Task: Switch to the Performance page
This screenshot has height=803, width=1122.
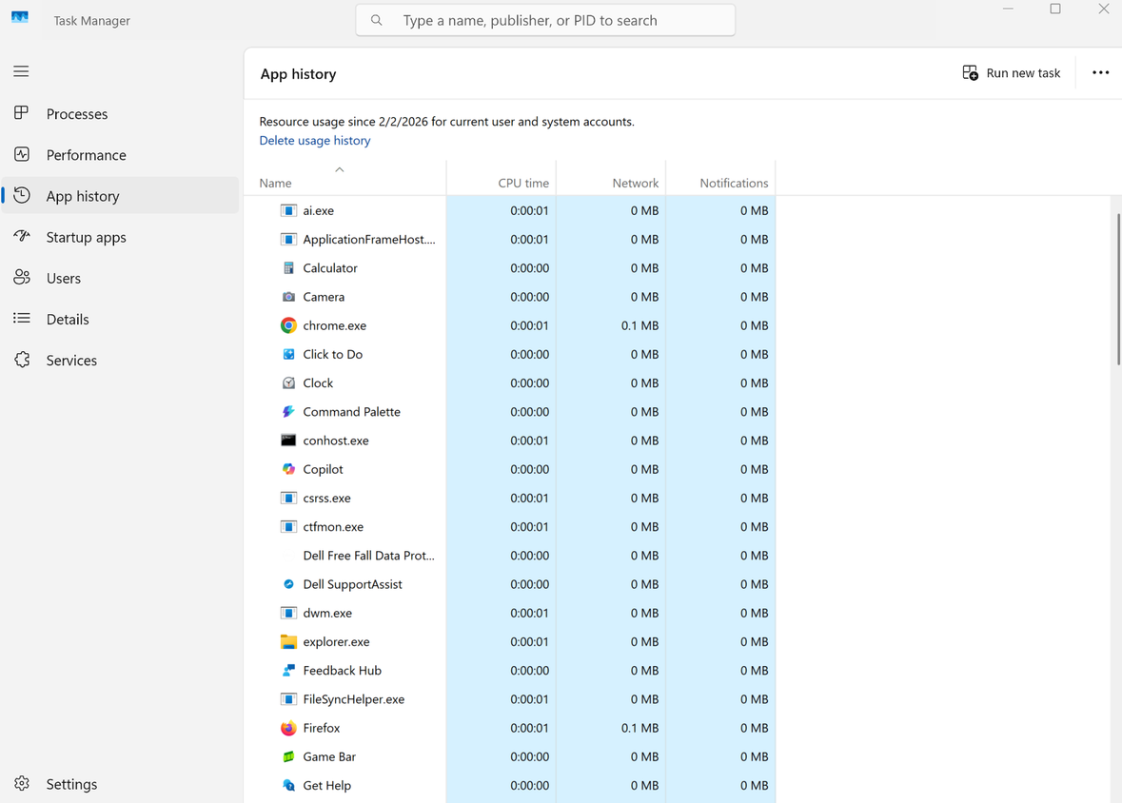Action: pyautogui.click(x=120, y=154)
